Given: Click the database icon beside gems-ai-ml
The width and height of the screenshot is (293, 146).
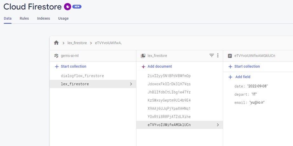Looking at the screenshot, I should (x=56, y=56).
